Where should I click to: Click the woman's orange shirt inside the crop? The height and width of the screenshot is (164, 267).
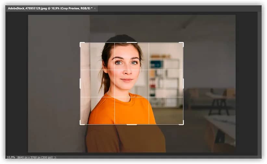[x=123, y=110]
